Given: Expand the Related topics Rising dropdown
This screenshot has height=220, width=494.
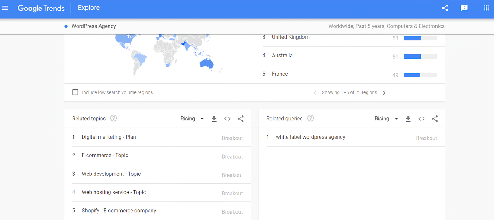Looking at the screenshot, I should point(192,119).
